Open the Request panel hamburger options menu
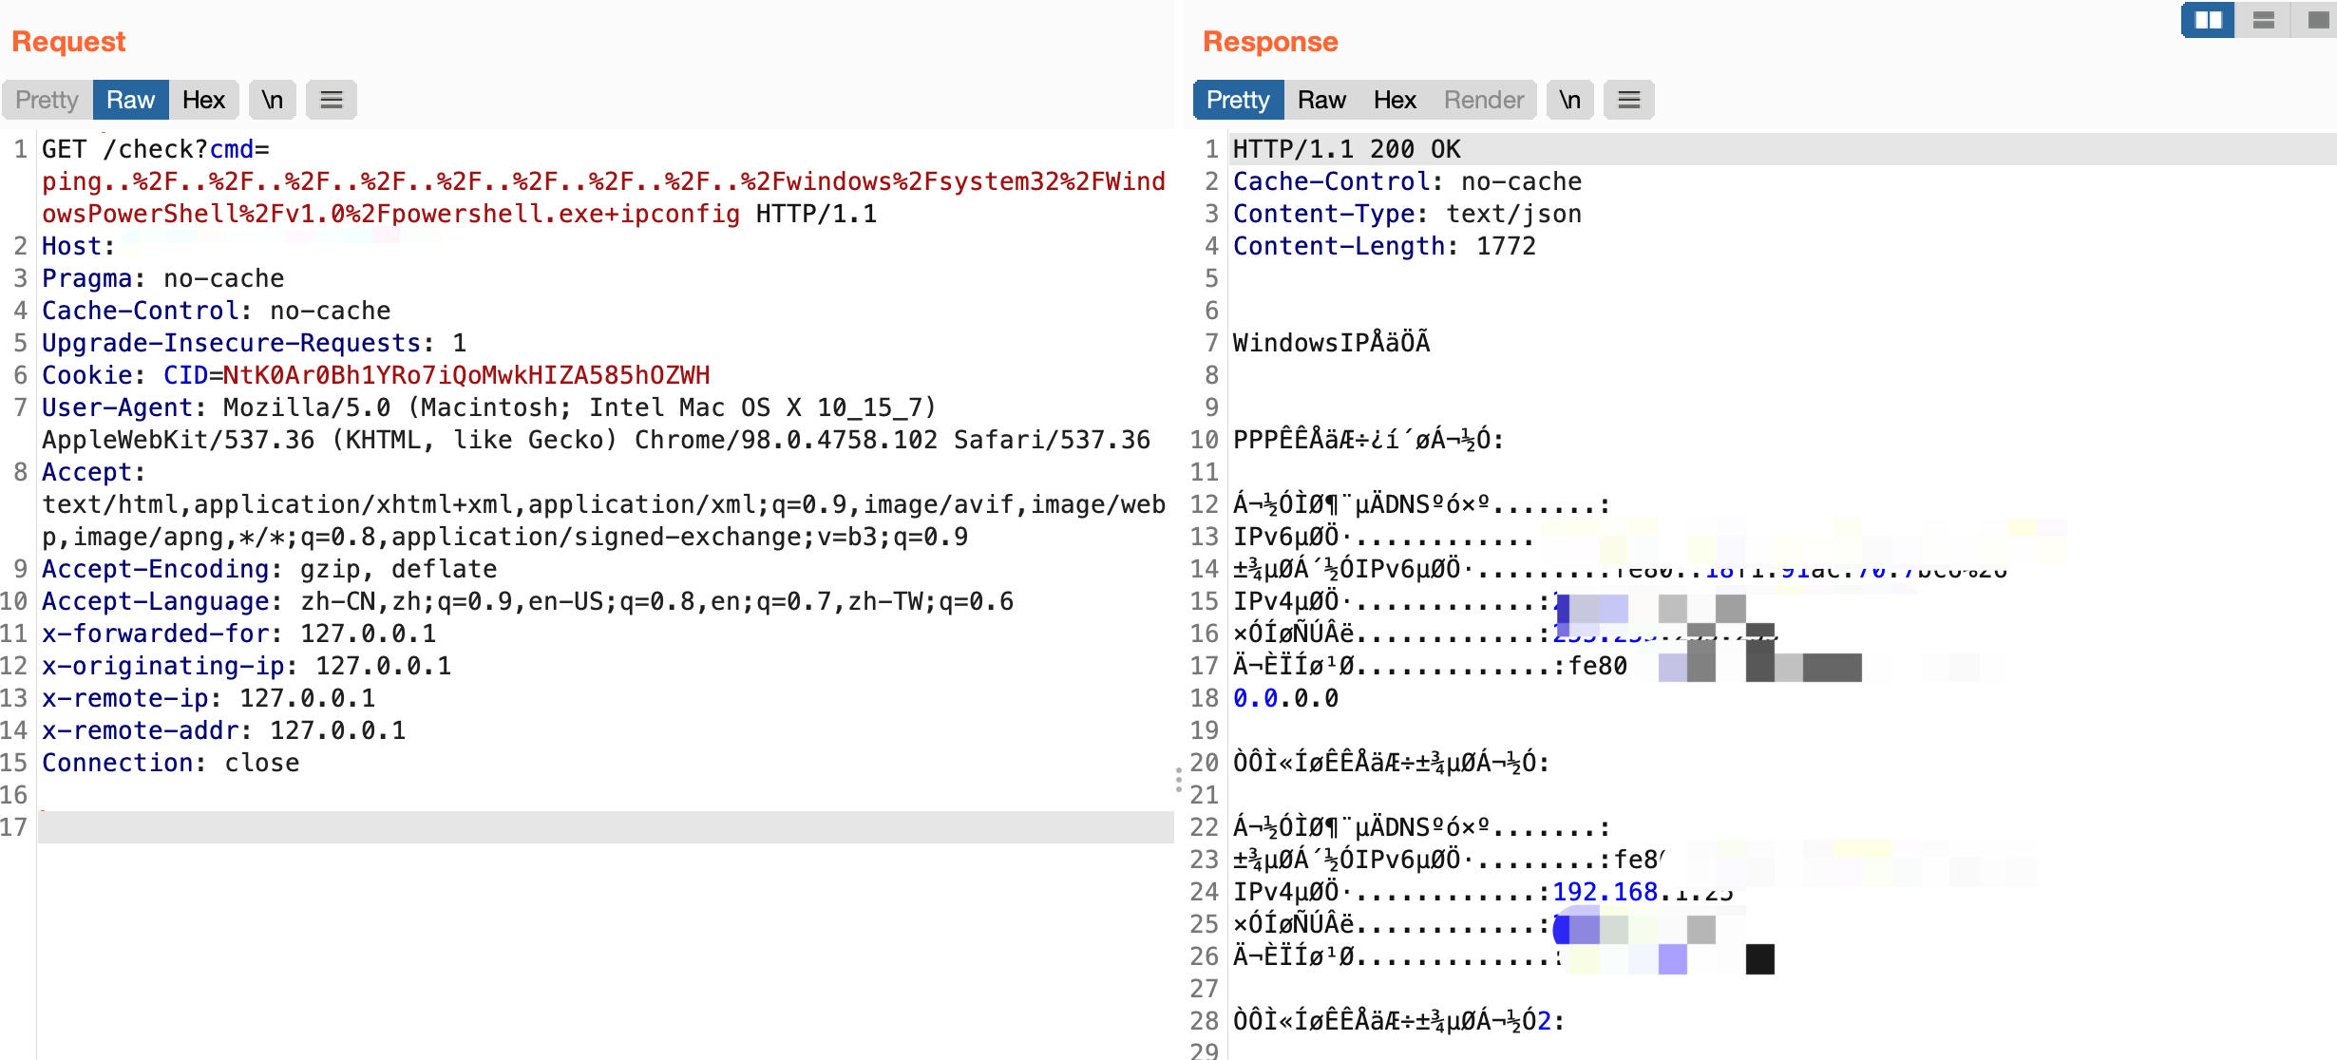Screen dimensions: 2337x1060 click(x=331, y=100)
